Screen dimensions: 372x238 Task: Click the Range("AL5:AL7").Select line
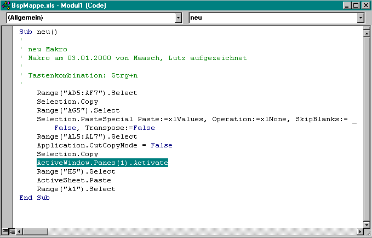[87, 136]
